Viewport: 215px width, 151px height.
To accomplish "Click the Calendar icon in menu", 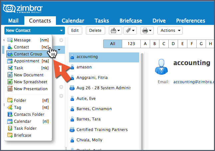I will click(x=10, y=121).
